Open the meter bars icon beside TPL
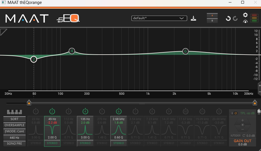The image size is (261, 151). point(259,111)
